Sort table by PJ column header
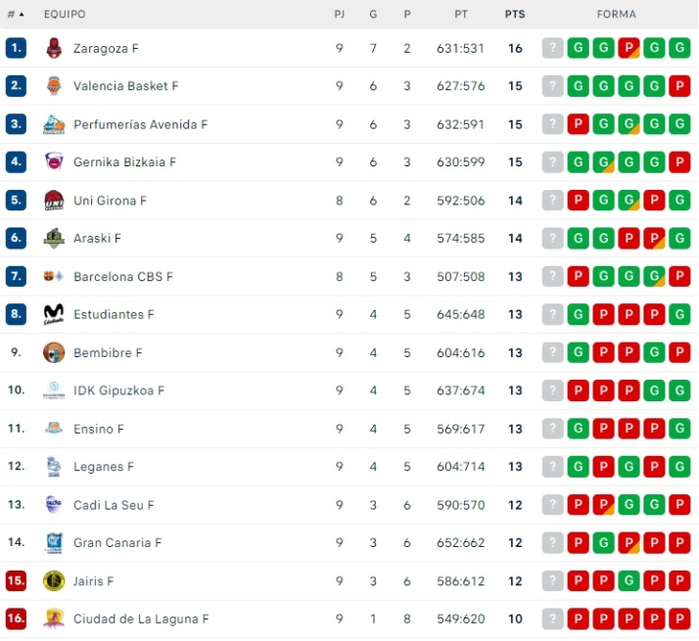699x641 pixels. (340, 15)
